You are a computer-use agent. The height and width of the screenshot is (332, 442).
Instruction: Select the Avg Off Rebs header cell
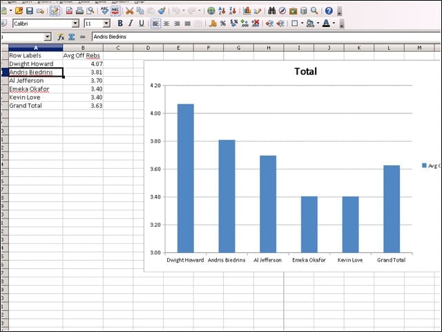tap(83, 55)
